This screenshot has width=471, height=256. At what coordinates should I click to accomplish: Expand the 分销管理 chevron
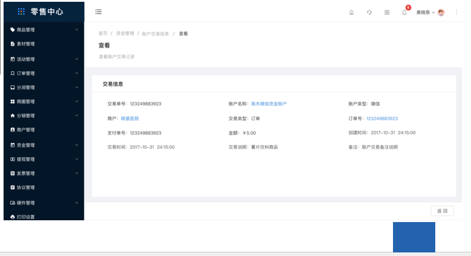click(x=77, y=115)
